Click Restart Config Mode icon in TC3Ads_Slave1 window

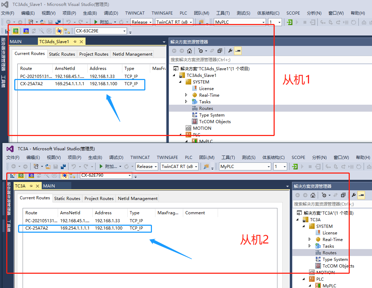pos(26,31)
